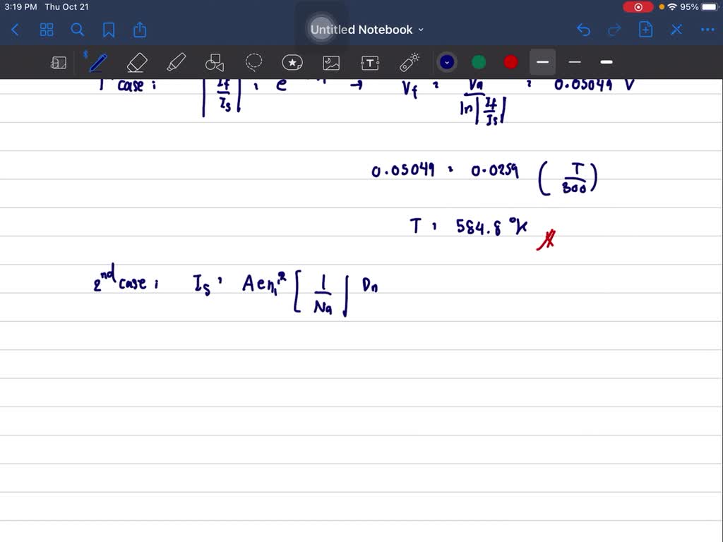Open the more options ellipsis menu
Screen dimensions: 723x542
707,30
